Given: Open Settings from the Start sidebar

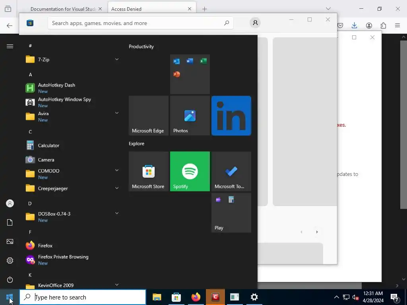Looking at the screenshot, I should [x=10, y=261].
